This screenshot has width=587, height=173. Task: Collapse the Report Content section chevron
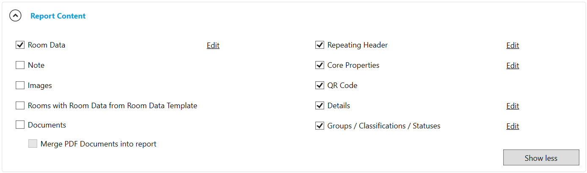16,16
